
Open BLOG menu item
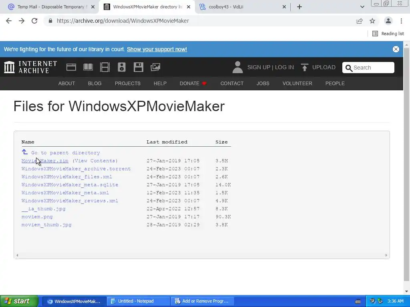(x=94, y=83)
